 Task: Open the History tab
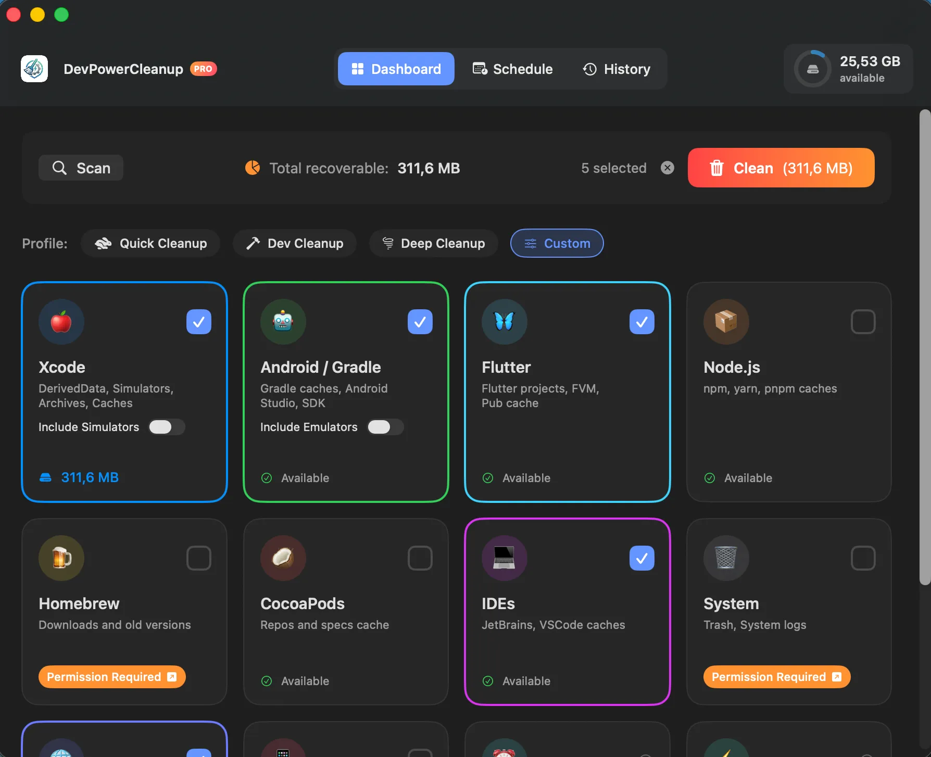(617, 69)
